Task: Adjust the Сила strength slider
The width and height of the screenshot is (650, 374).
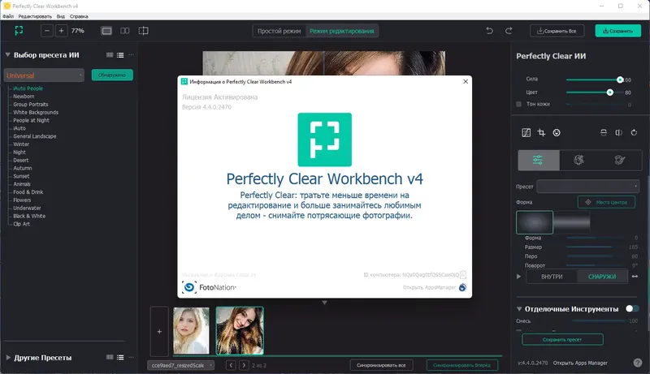Action: click(595, 80)
